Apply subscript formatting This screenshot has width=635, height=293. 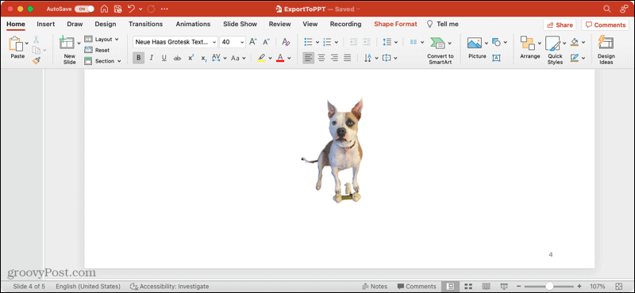pos(204,59)
